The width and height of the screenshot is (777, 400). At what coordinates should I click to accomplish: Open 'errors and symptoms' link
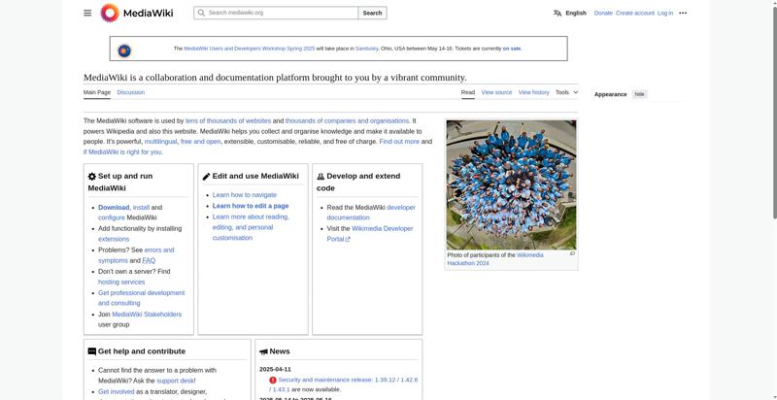(136, 255)
